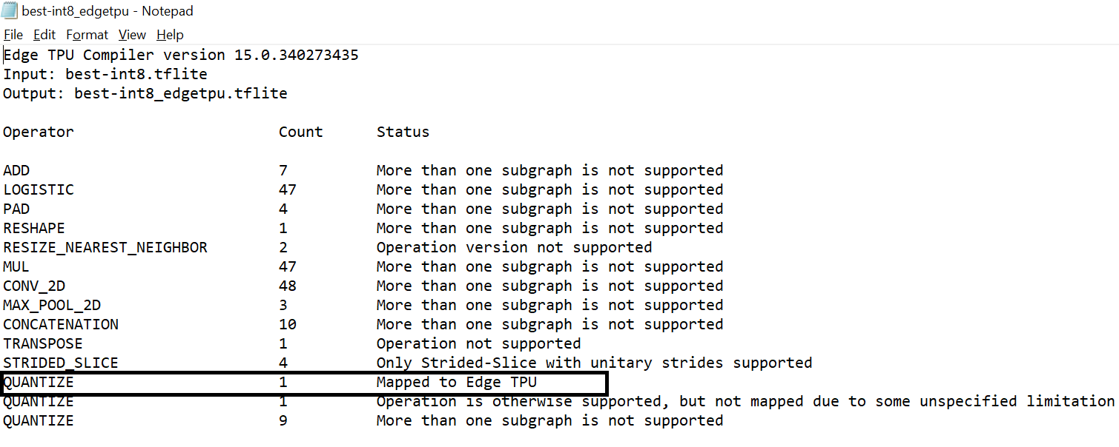Click the Status column header
Screen dimensions: 1119x447
click(x=403, y=131)
